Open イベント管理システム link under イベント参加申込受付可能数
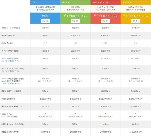This screenshot has height=136, width=151. (x=11, y=83)
